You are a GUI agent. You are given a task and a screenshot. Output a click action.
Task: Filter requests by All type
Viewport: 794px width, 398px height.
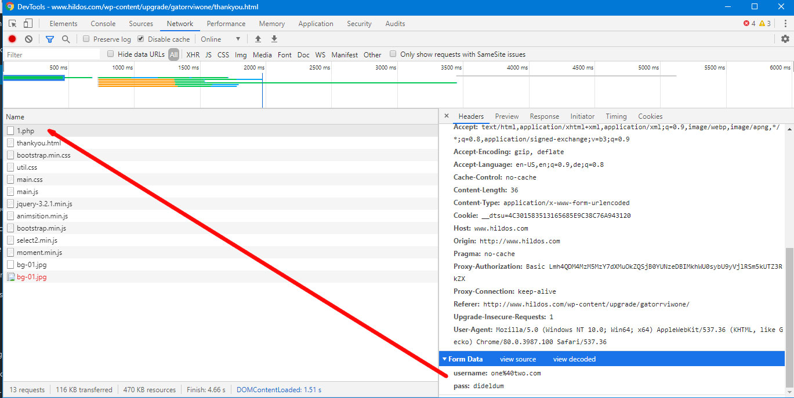[x=174, y=54]
